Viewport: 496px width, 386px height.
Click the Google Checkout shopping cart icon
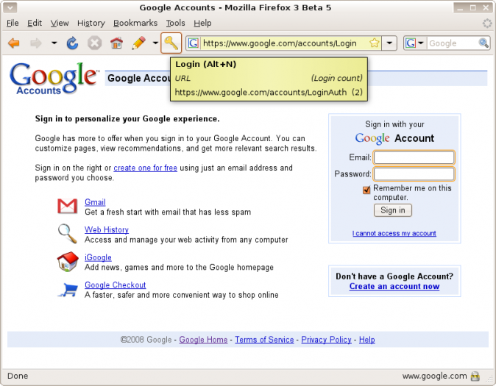(68, 289)
